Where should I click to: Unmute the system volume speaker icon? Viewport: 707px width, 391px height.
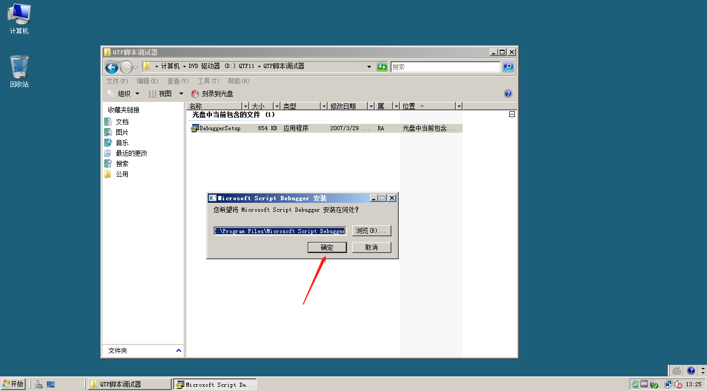coord(678,384)
